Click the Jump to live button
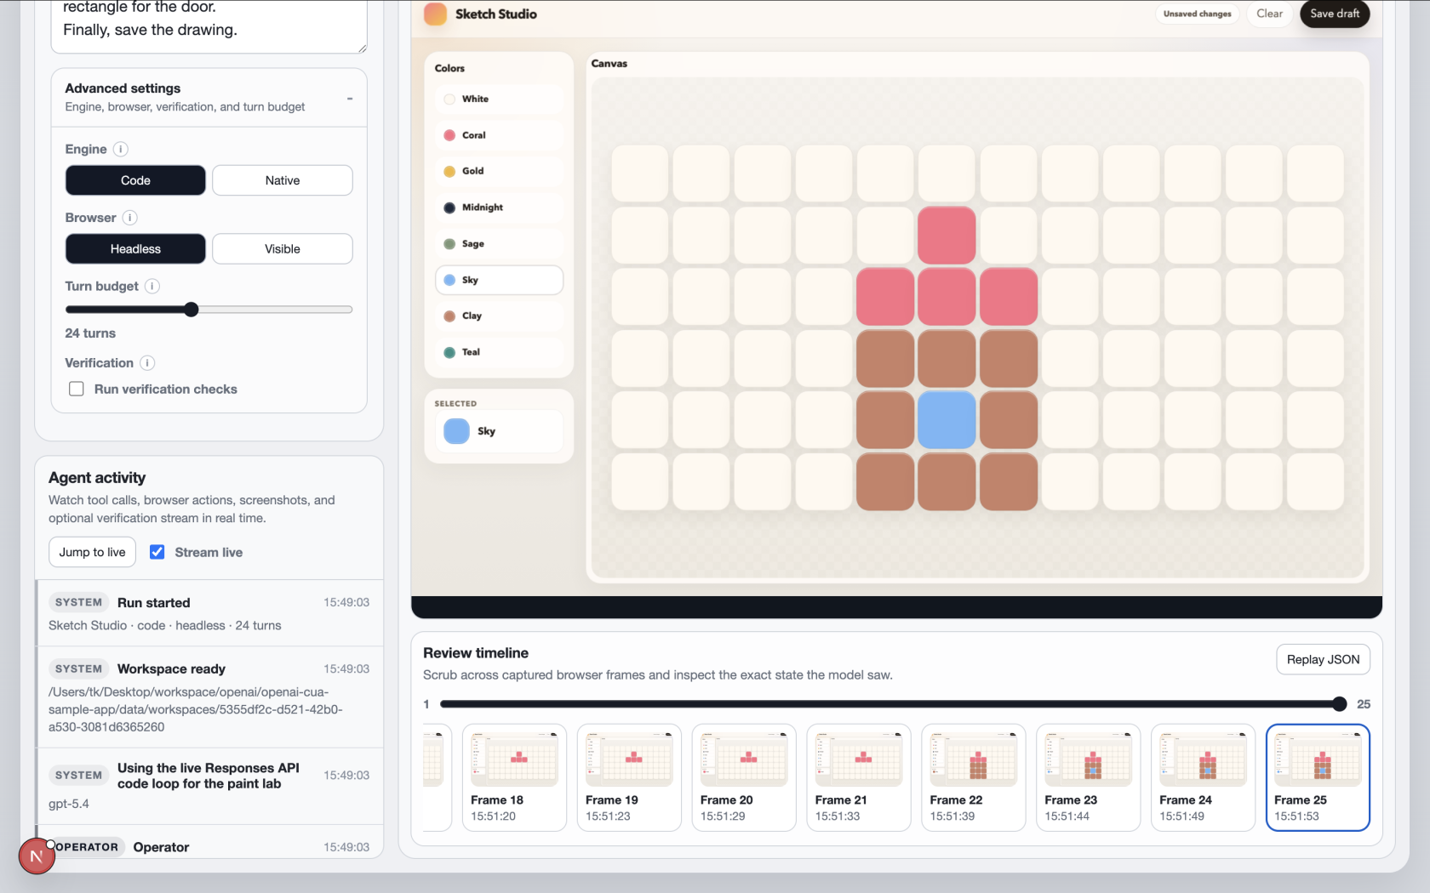 pyautogui.click(x=92, y=552)
